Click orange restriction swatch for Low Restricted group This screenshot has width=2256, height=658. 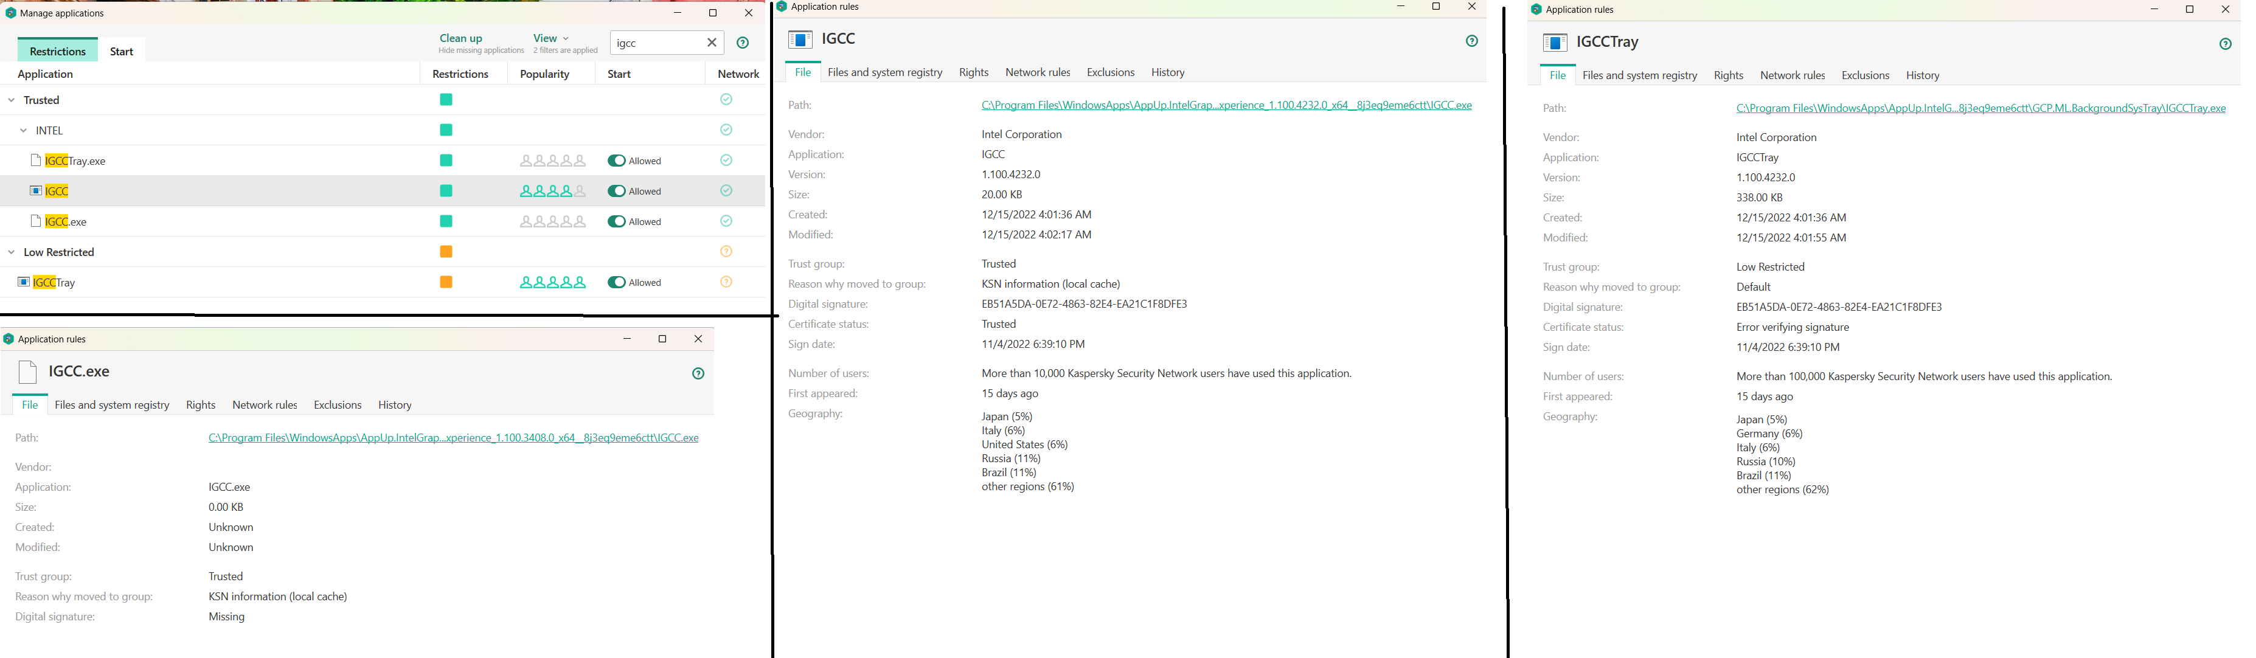[446, 252]
